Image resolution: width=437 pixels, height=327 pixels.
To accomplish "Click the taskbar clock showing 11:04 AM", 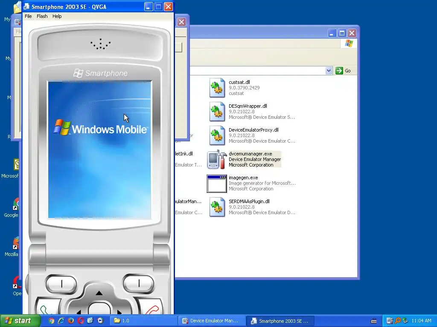I will (x=421, y=321).
